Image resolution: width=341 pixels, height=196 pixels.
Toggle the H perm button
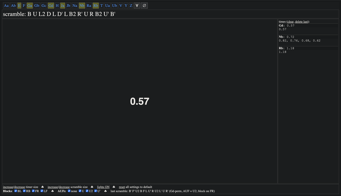click(57, 5)
